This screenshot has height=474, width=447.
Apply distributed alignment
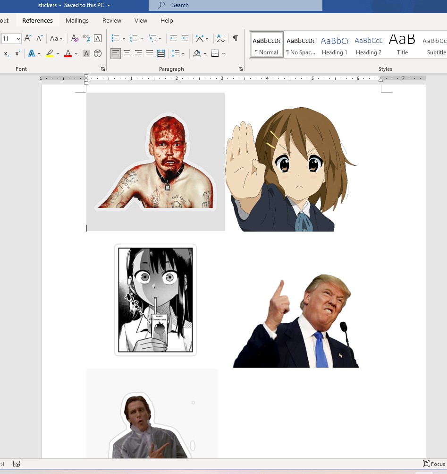pyautogui.click(x=161, y=53)
